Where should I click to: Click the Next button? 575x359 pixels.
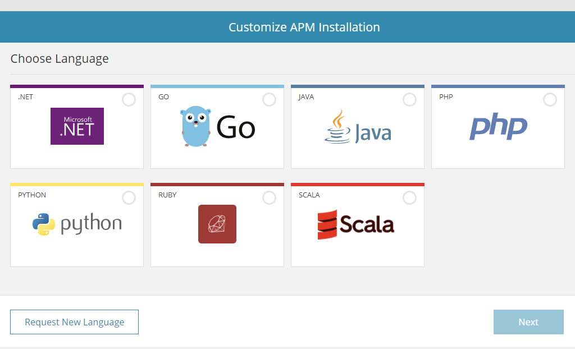[x=528, y=321]
